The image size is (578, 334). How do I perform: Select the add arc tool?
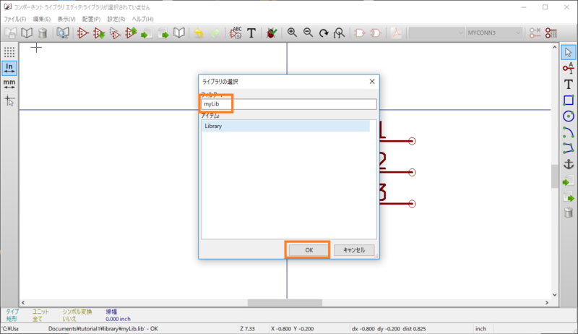point(569,132)
